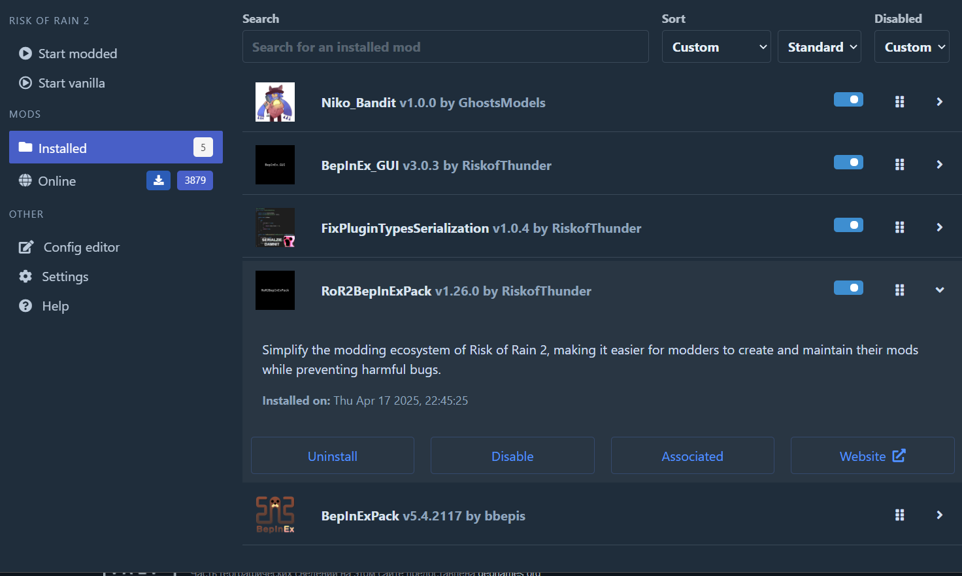Expand the Niko_Bandit mod details
Screen dimensions: 962x576
tap(940, 102)
